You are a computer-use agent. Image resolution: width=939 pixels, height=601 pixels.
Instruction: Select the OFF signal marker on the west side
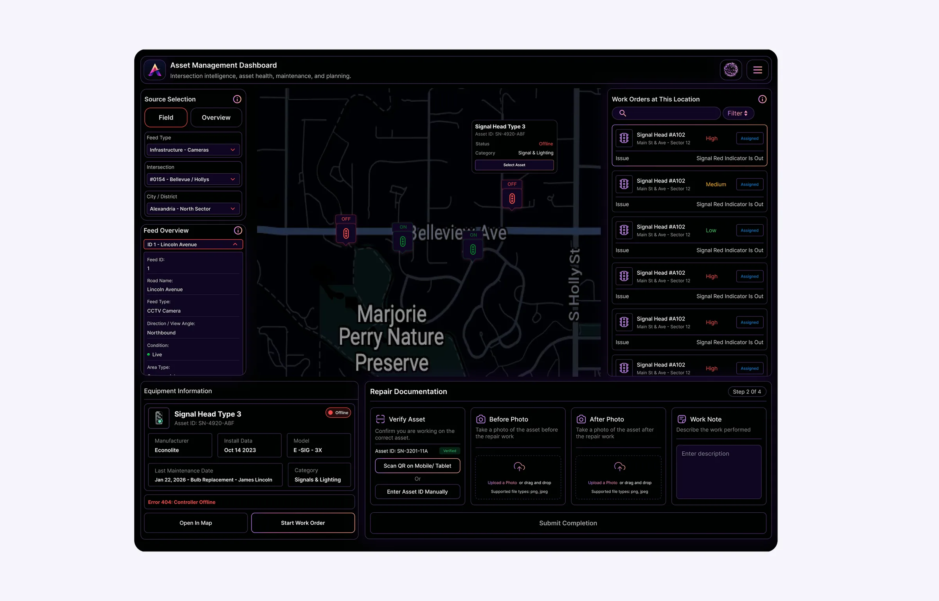coord(346,230)
